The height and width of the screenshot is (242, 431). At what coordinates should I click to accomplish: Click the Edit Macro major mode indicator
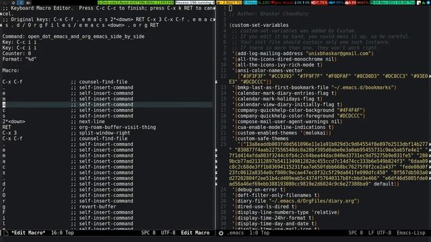(195, 233)
